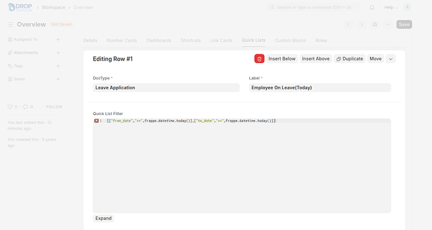Open the sidebar hamburger menu icon
The height and width of the screenshot is (230, 432).
11,24
